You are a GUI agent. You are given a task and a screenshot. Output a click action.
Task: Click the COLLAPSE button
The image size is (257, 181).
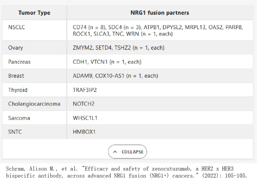click(x=127, y=152)
